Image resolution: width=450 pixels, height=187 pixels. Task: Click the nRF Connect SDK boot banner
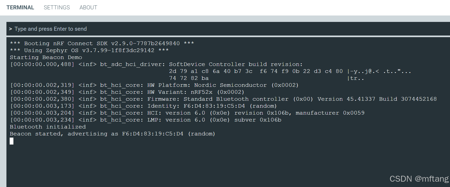tap(102, 43)
